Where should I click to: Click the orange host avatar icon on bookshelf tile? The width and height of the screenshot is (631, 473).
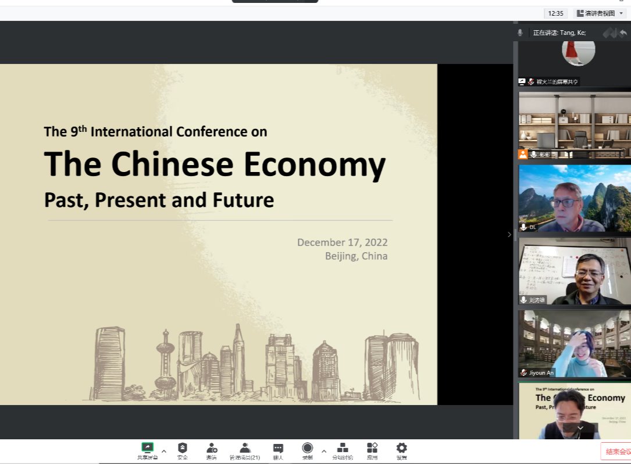pyautogui.click(x=523, y=154)
